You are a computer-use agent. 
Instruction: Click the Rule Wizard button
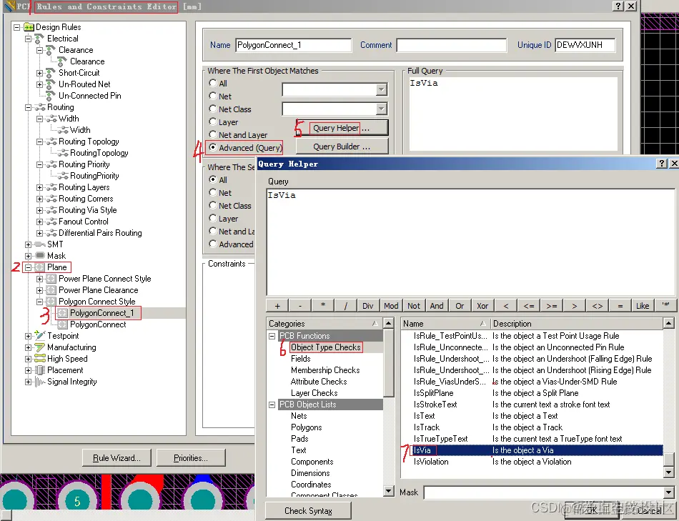tap(117, 458)
